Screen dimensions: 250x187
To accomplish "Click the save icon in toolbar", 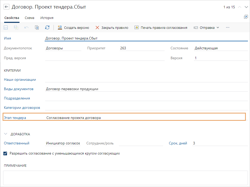I will click(x=6, y=28).
